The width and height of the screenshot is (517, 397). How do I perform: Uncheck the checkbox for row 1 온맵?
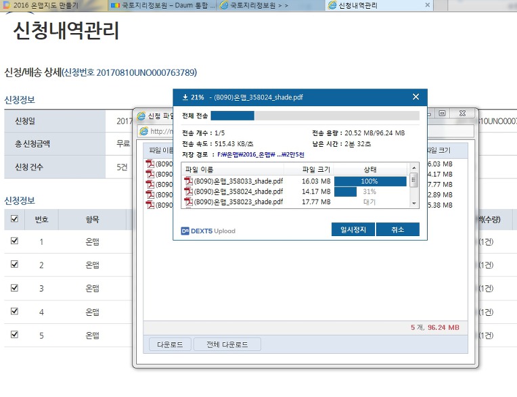(14, 241)
